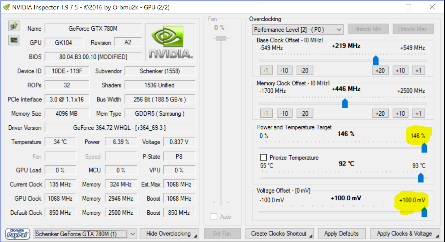The height and width of the screenshot is (242, 445).
Task: Click the Current Clock field 135 MHz
Action: pos(60,184)
